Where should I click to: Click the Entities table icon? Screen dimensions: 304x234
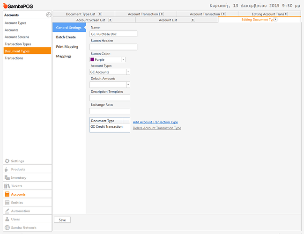(7, 203)
